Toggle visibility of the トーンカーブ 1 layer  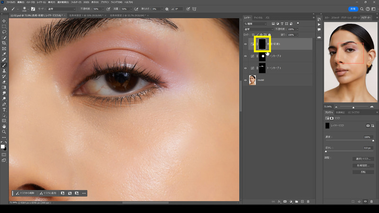tap(245, 68)
